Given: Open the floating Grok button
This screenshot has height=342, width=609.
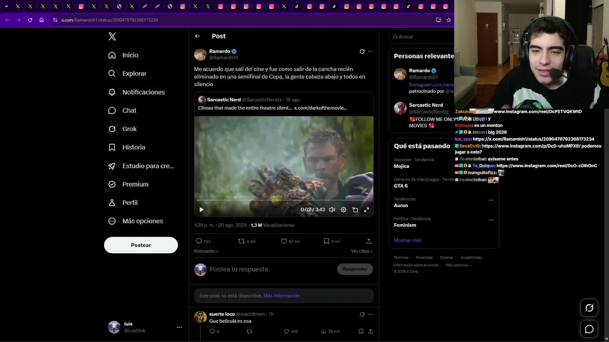Looking at the screenshot, I should (589, 308).
